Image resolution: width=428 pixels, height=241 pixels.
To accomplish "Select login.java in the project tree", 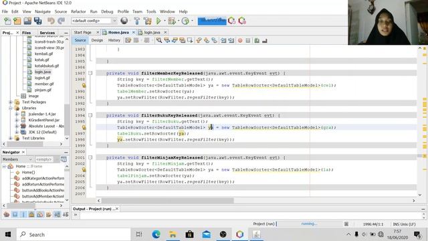I will (43, 72).
